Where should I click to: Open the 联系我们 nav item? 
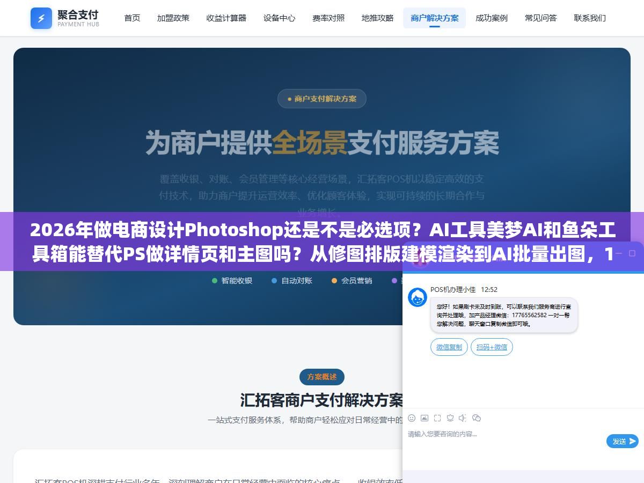pos(590,18)
